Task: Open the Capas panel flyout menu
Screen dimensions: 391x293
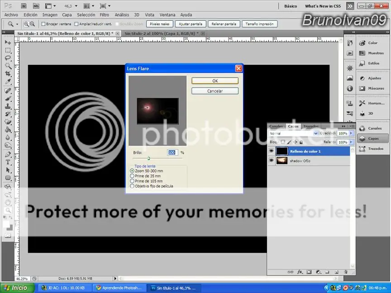Action: click(x=352, y=126)
